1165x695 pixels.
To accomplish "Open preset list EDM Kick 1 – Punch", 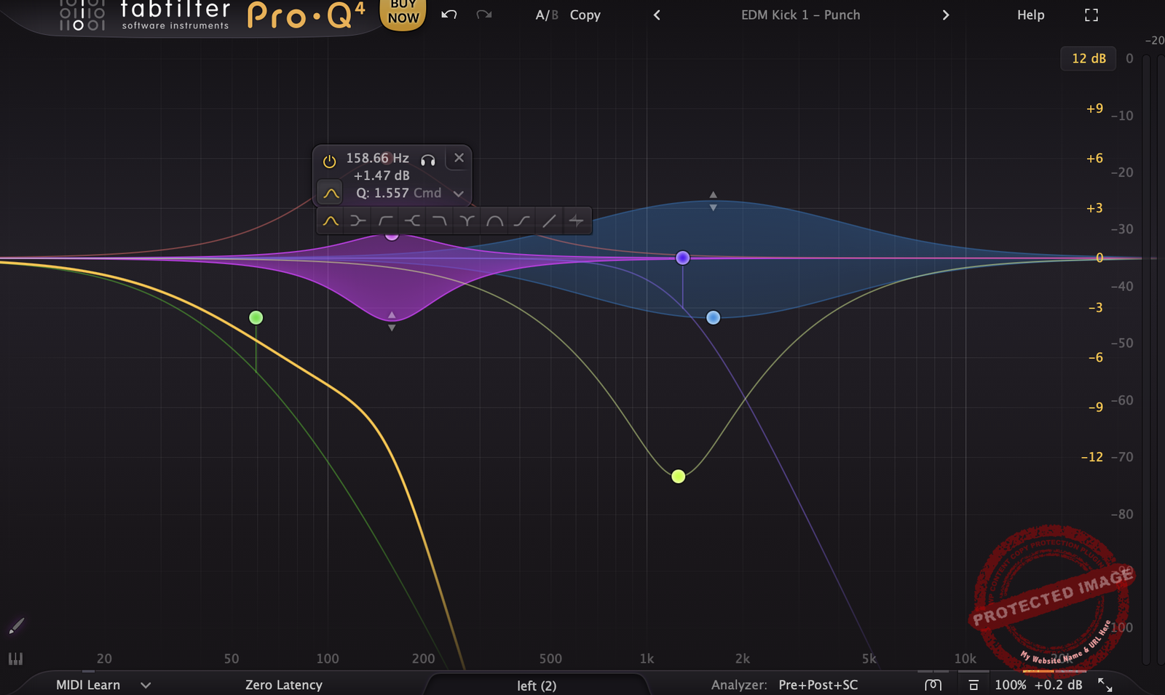I will click(x=800, y=15).
